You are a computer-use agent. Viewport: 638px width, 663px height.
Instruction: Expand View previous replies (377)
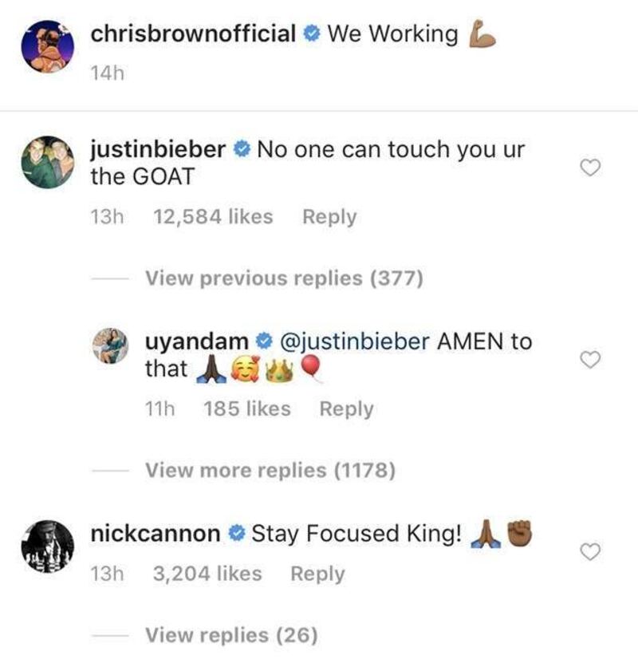(284, 278)
